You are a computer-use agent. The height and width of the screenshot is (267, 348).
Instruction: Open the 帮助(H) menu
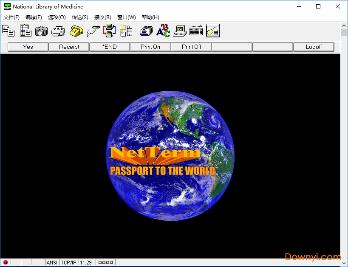150,17
